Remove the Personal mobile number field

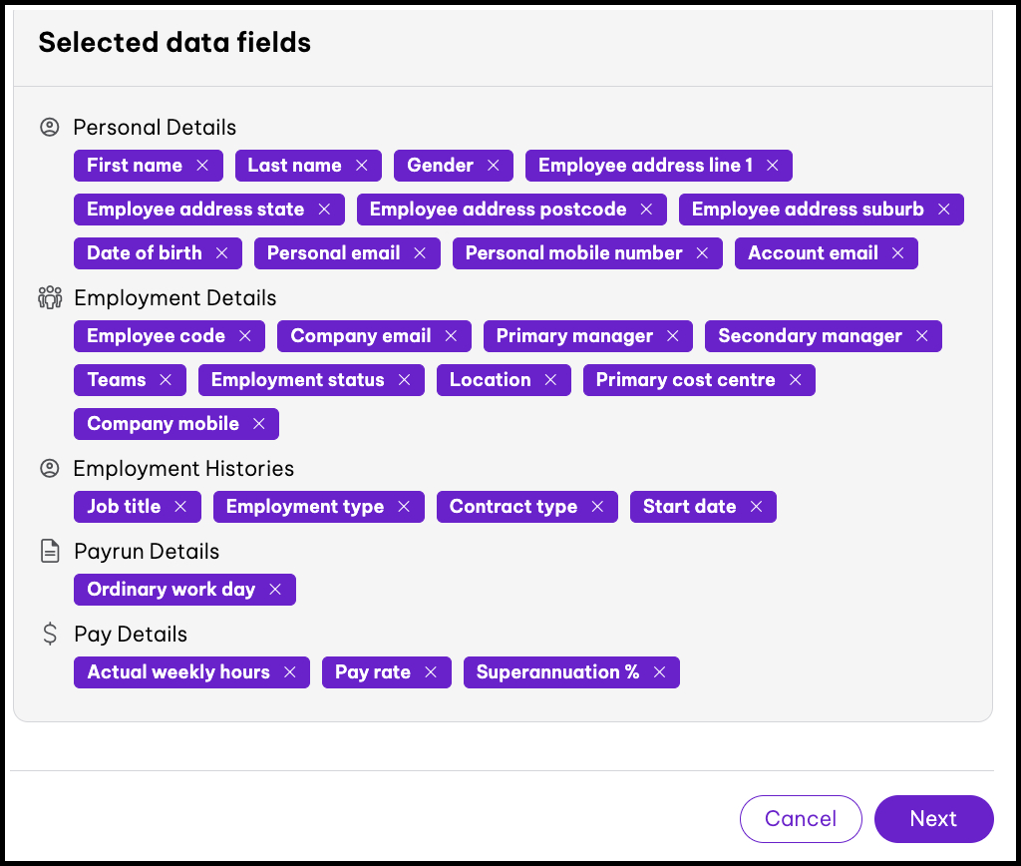click(x=700, y=253)
